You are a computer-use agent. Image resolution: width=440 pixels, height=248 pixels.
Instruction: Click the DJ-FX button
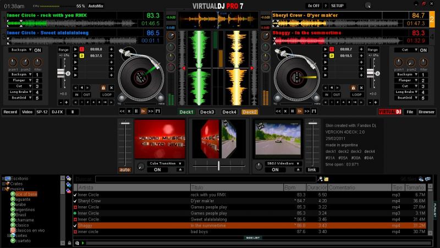click(57, 112)
